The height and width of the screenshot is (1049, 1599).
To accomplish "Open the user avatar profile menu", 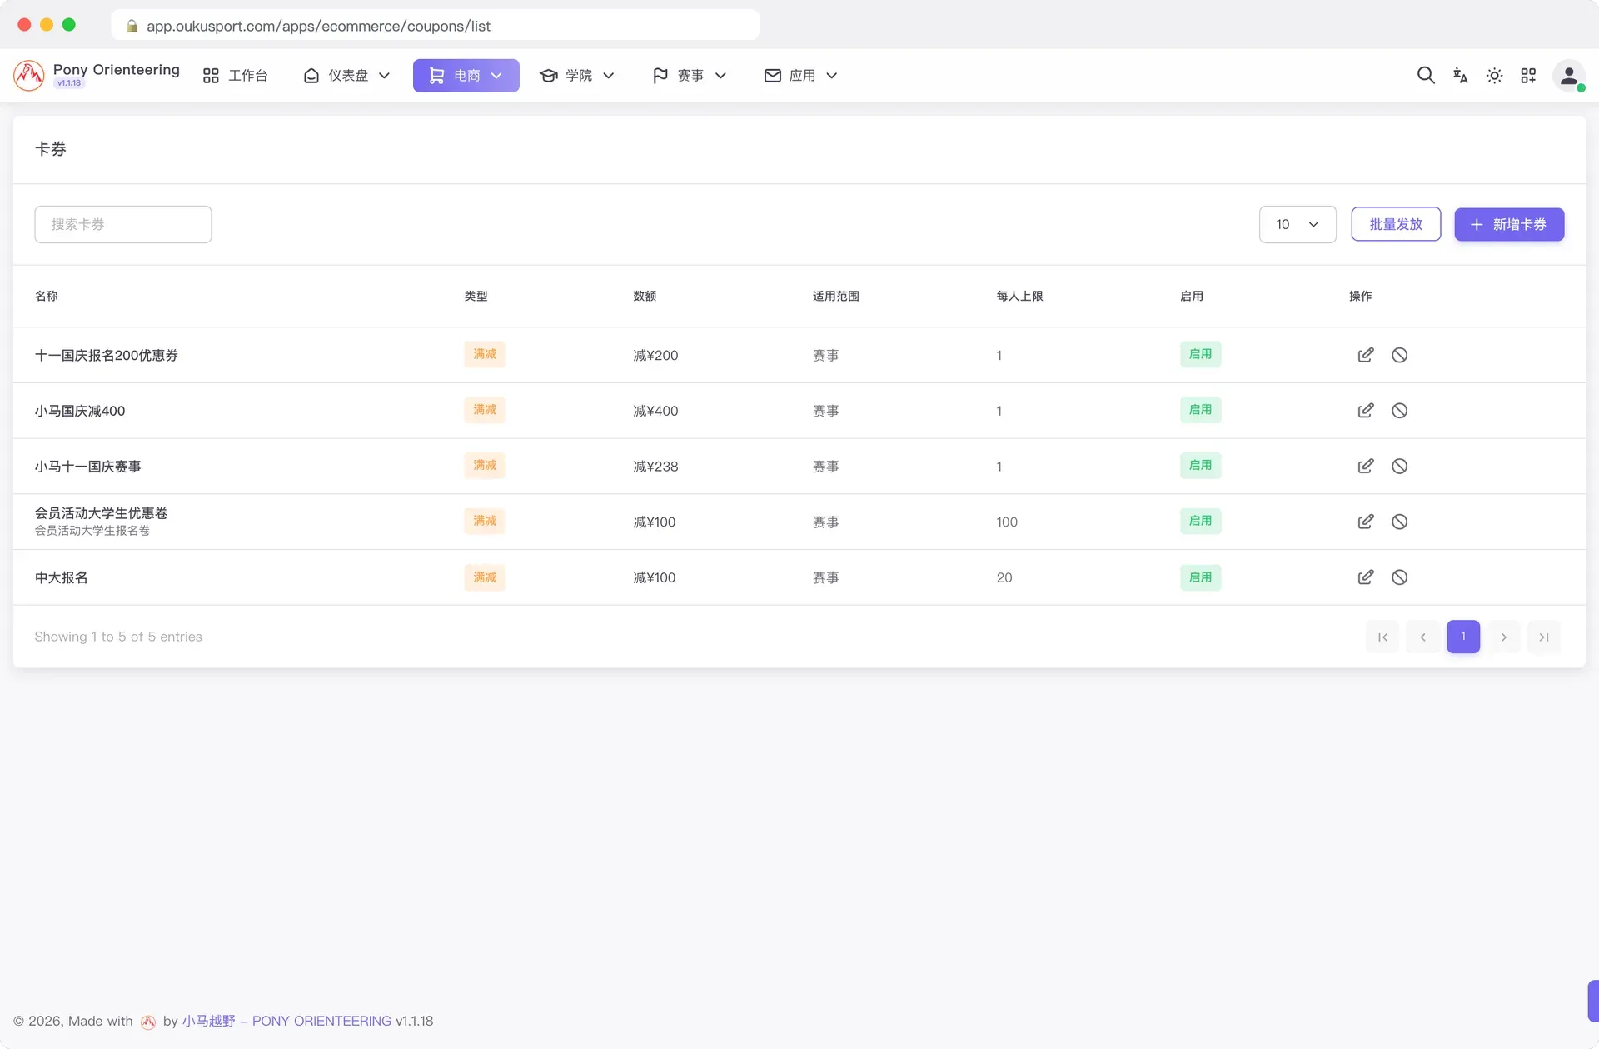I will click(x=1569, y=76).
